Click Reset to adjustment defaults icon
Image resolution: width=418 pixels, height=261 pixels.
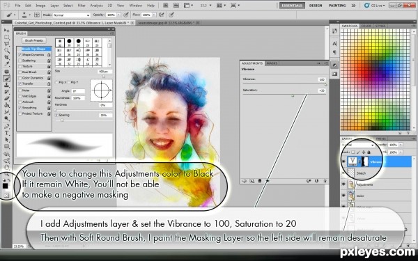316,181
